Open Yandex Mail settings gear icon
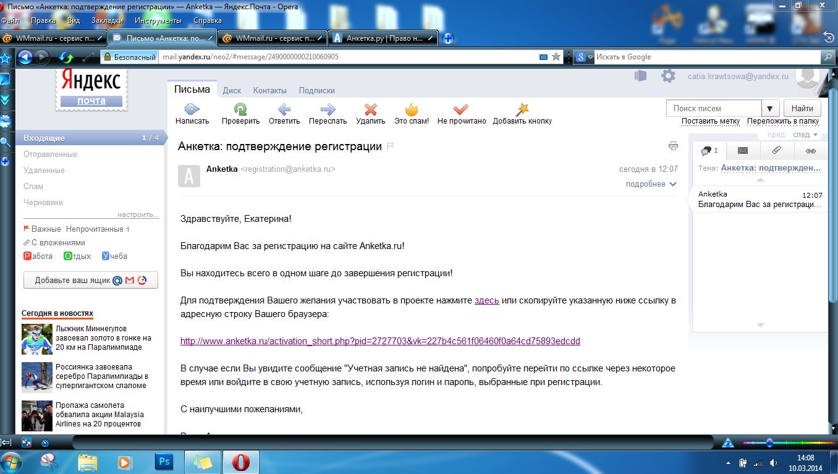Viewport: 838px width, 474px height. (668, 76)
